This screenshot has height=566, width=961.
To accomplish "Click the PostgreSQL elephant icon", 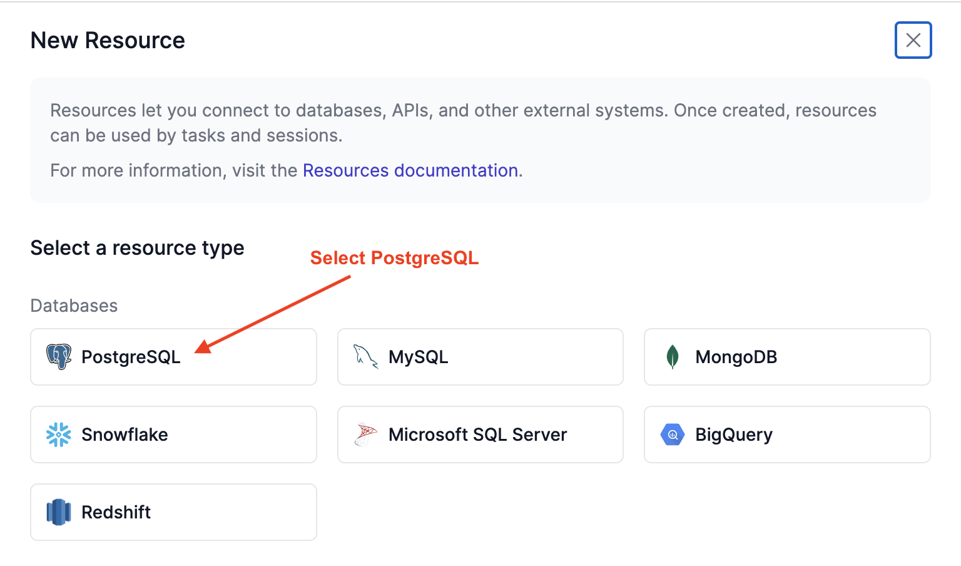I will [59, 357].
